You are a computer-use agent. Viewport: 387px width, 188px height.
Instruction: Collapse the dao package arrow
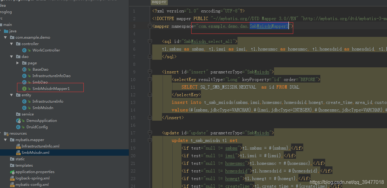(x=12, y=57)
